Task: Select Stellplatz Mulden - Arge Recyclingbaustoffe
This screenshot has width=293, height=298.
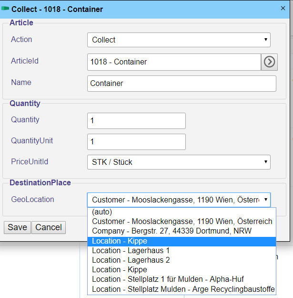Action: coord(182,289)
